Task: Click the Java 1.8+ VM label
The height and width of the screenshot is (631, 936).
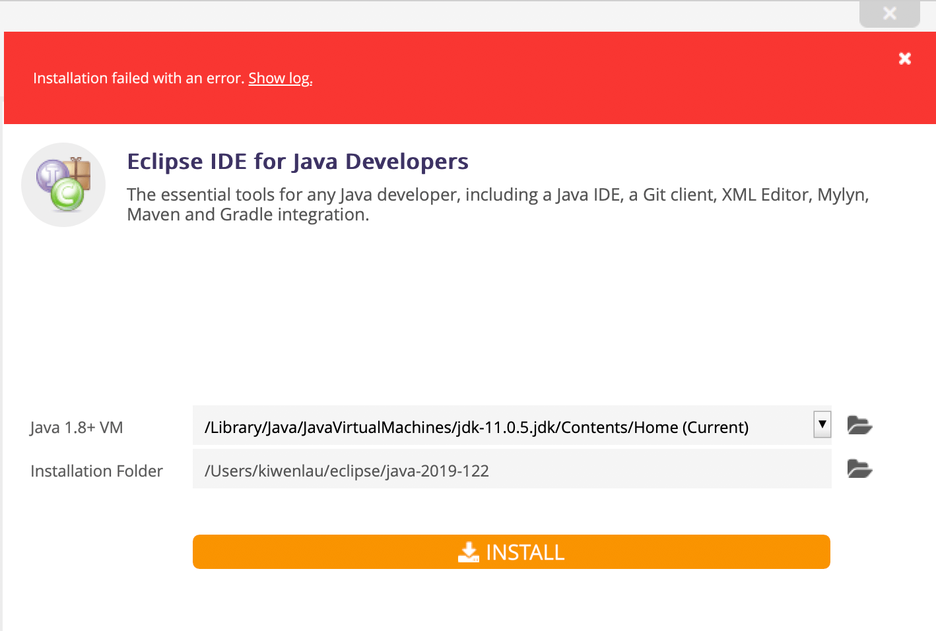Action: (76, 427)
